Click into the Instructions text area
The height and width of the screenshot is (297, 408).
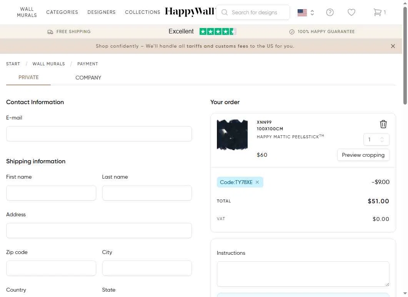click(x=303, y=274)
